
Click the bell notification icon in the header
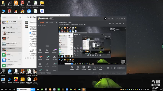(x=120, y=24)
